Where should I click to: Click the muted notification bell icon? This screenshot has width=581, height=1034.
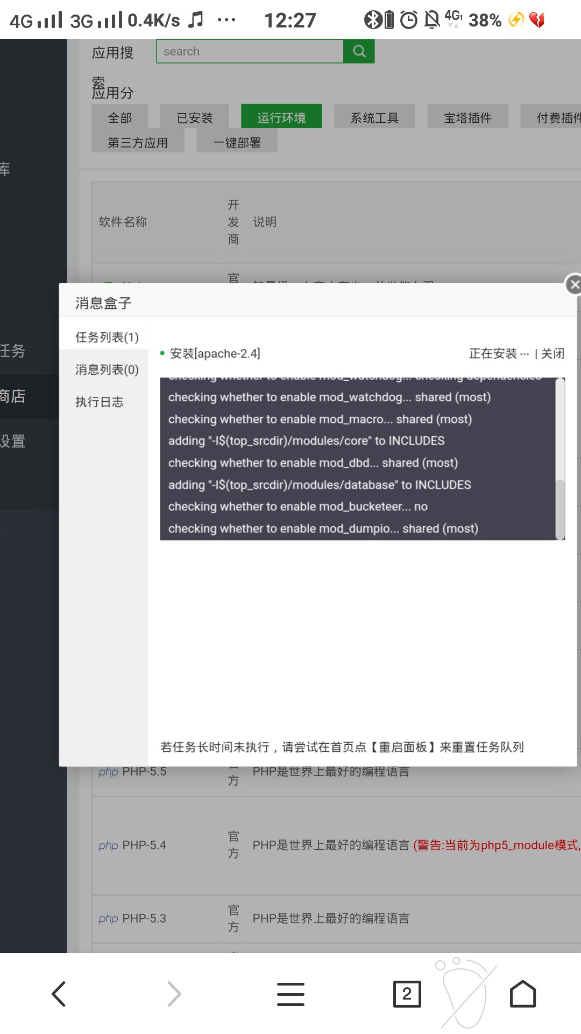click(x=432, y=20)
